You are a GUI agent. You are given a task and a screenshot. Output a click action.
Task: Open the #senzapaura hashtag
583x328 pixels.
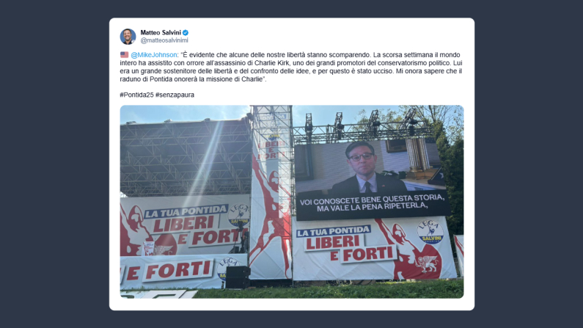[175, 95]
